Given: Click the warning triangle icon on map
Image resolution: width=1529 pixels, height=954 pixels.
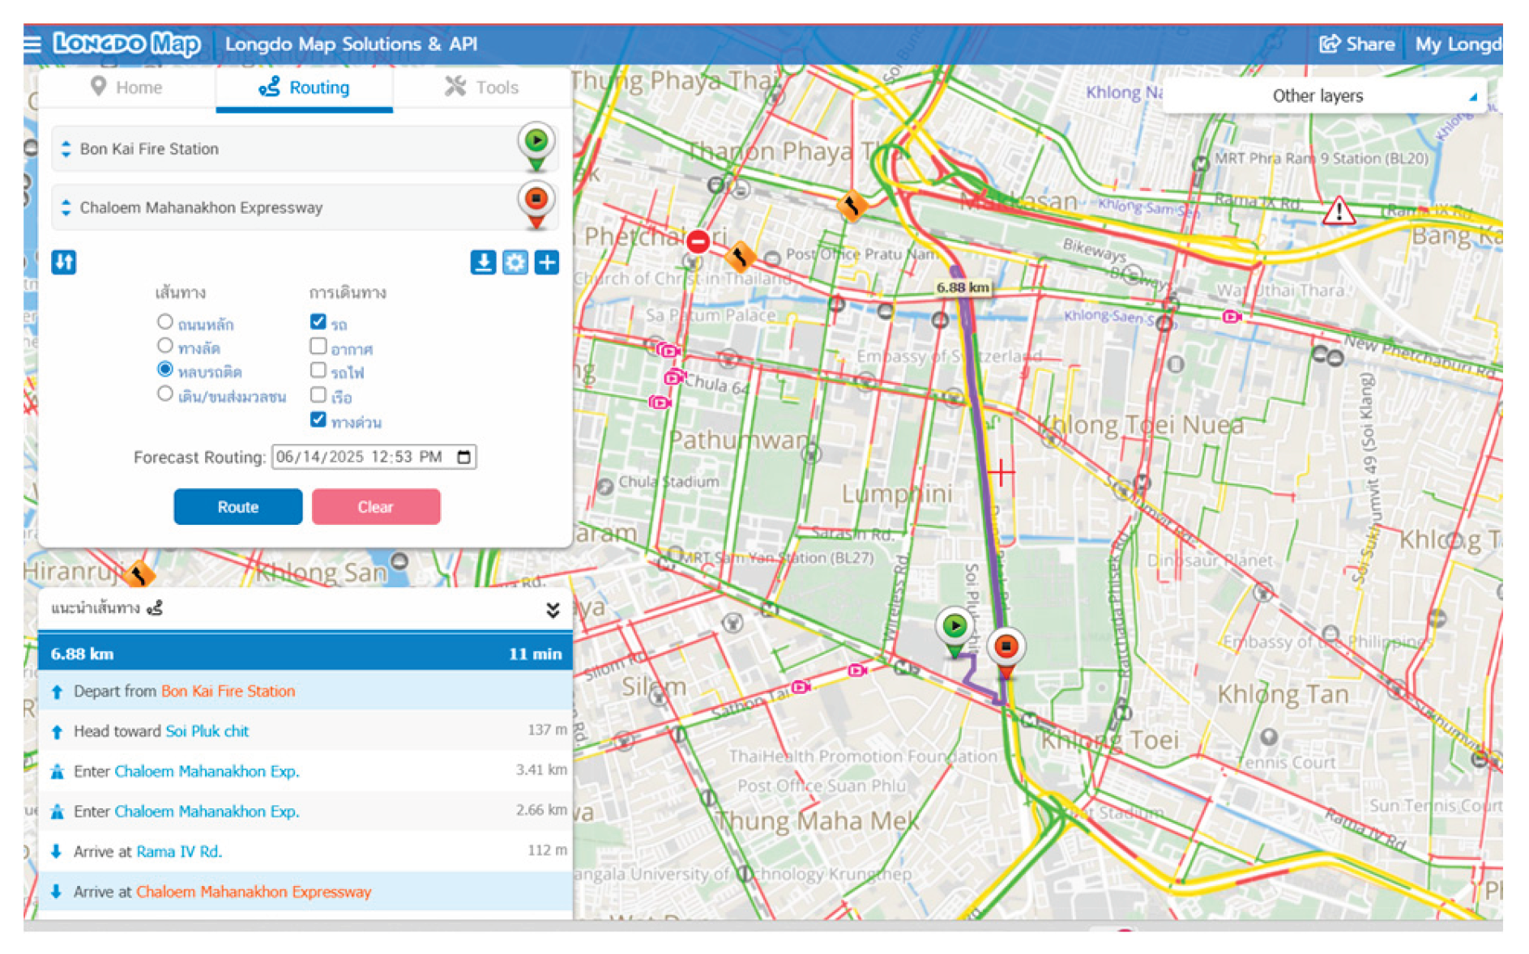Looking at the screenshot, I should click(1338, 212).
